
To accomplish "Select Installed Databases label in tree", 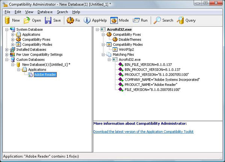I will (31, 49).
